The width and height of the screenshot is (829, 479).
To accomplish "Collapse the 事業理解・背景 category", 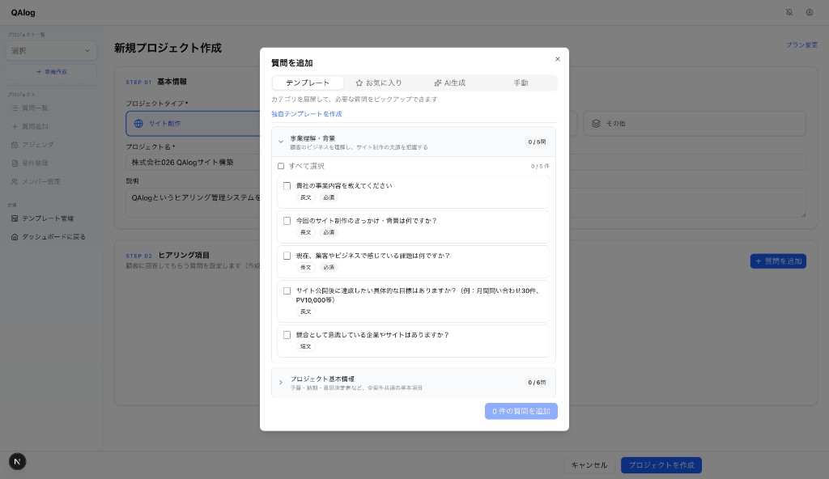I will (x=281, y=142).
